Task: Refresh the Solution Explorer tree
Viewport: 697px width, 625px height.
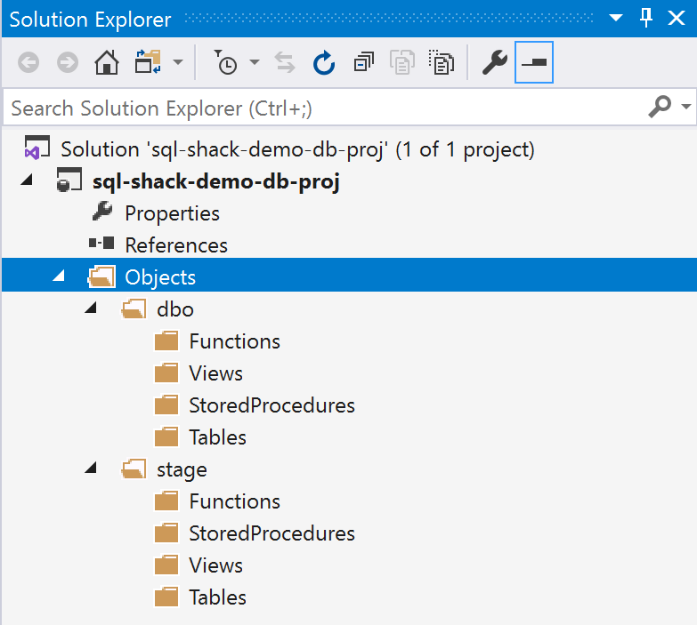Action: (x=324, y=62)
